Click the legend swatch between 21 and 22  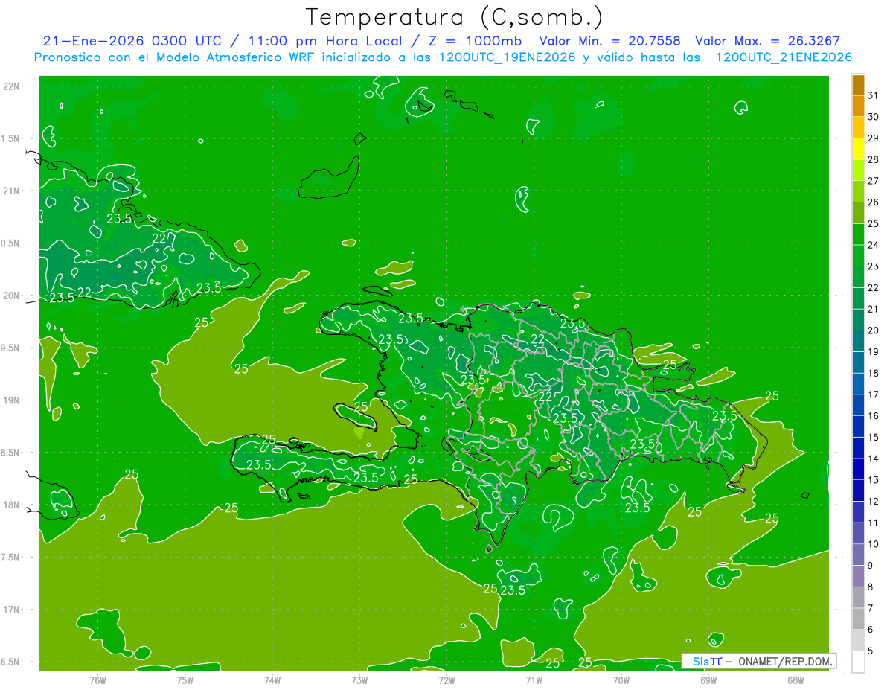click(x=858, y=298)
